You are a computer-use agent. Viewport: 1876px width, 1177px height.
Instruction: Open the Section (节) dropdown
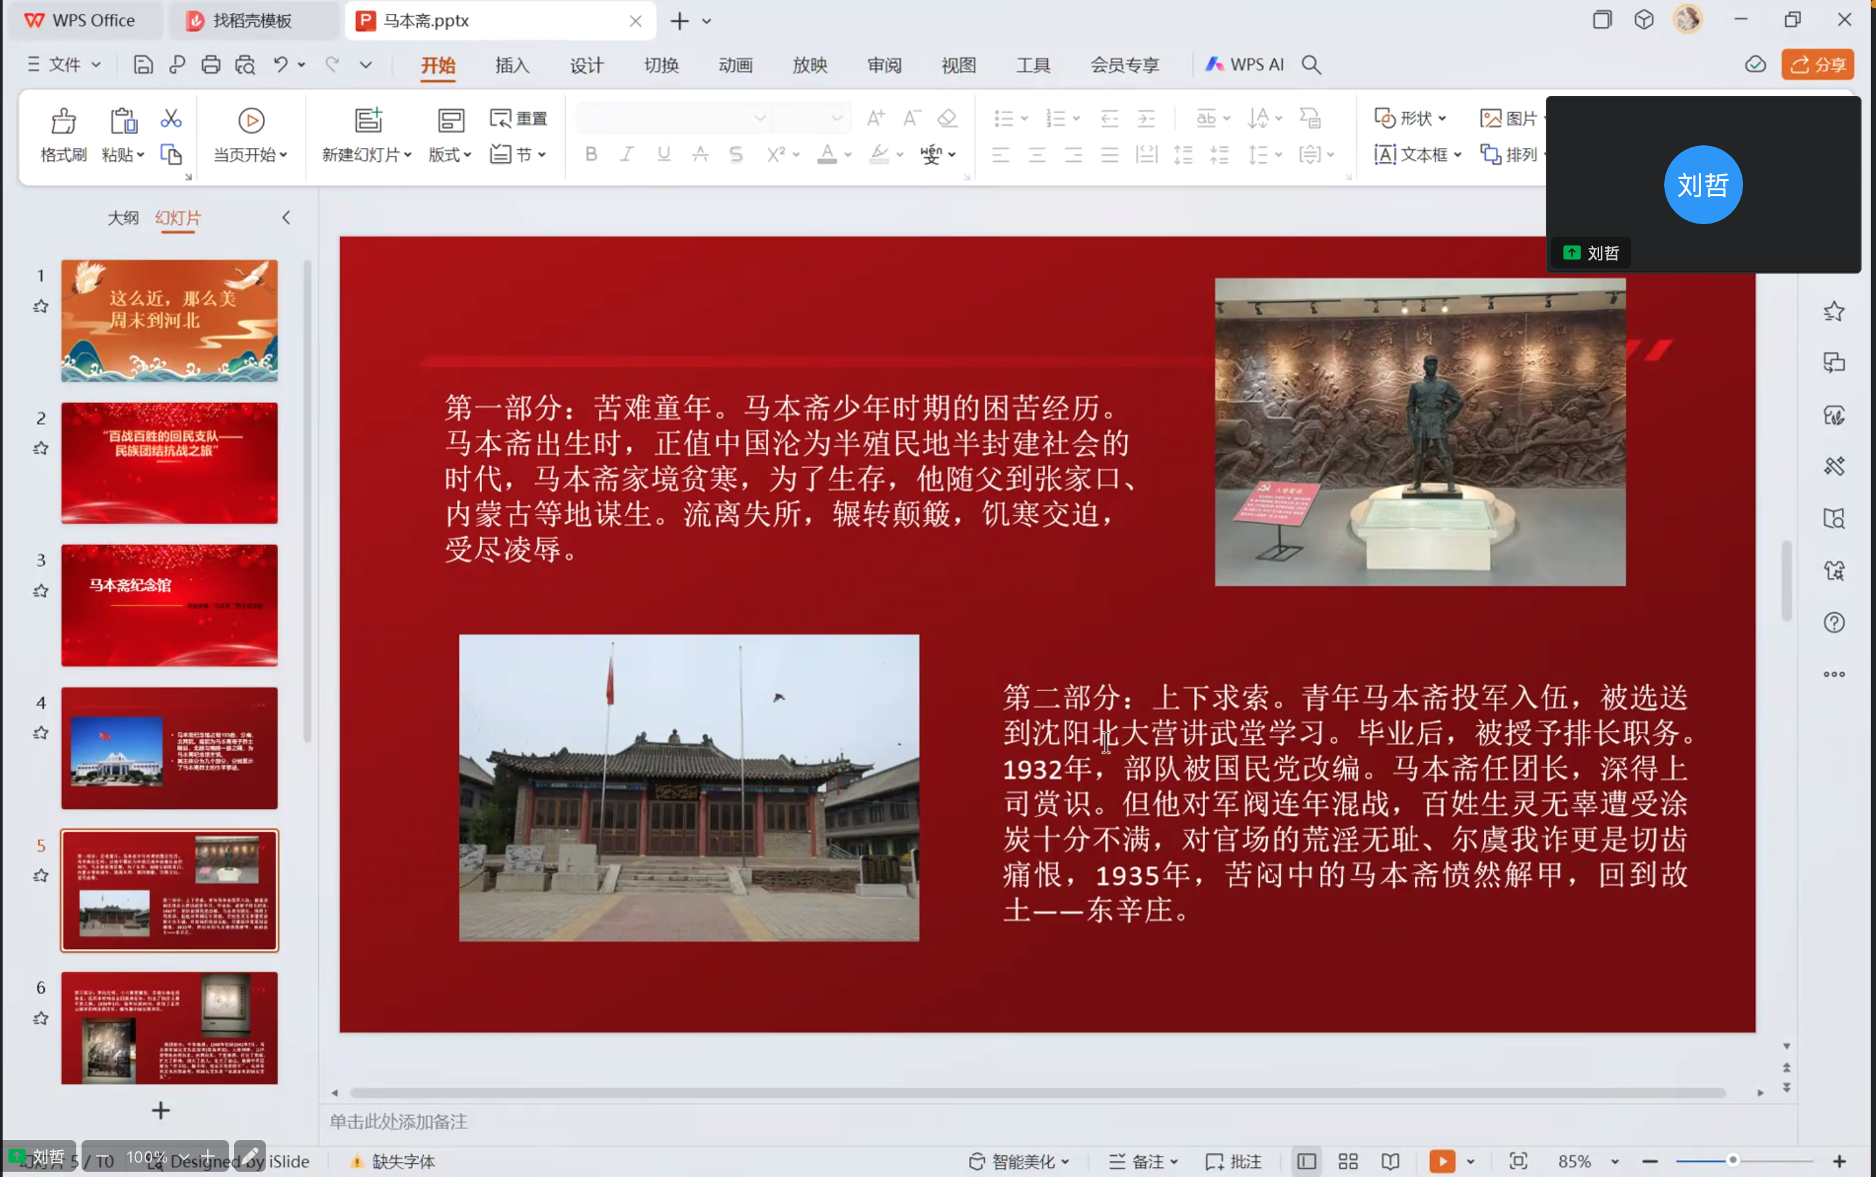[x=518, y=154]
